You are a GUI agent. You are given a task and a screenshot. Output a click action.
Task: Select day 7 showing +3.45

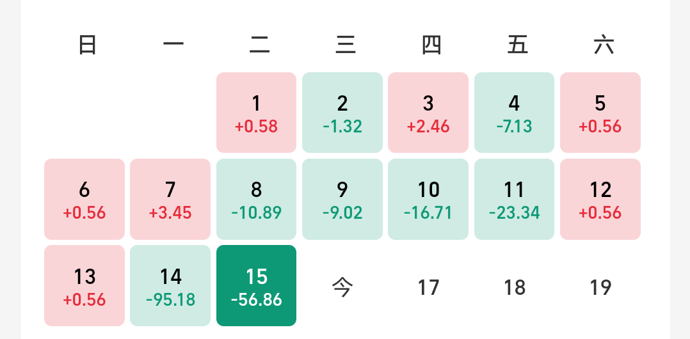click(170, 199)
